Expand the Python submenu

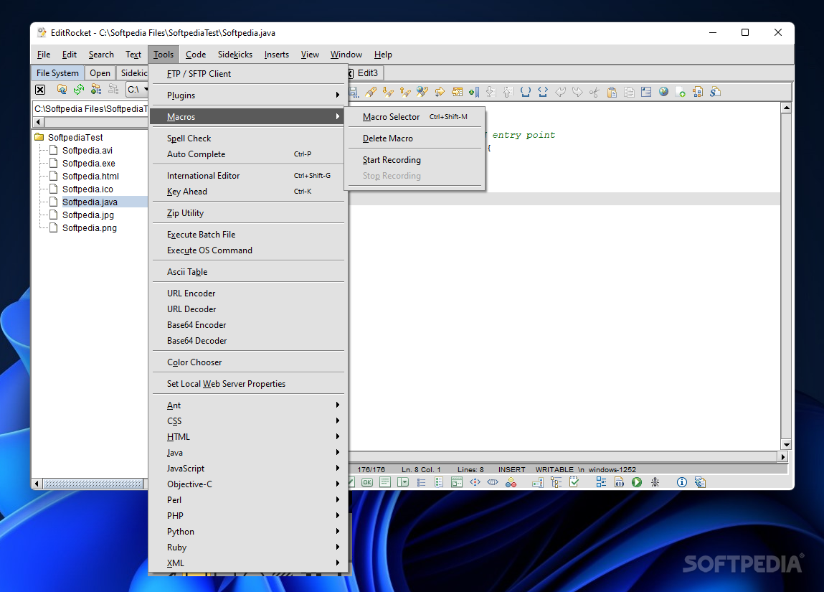(247, 532)
